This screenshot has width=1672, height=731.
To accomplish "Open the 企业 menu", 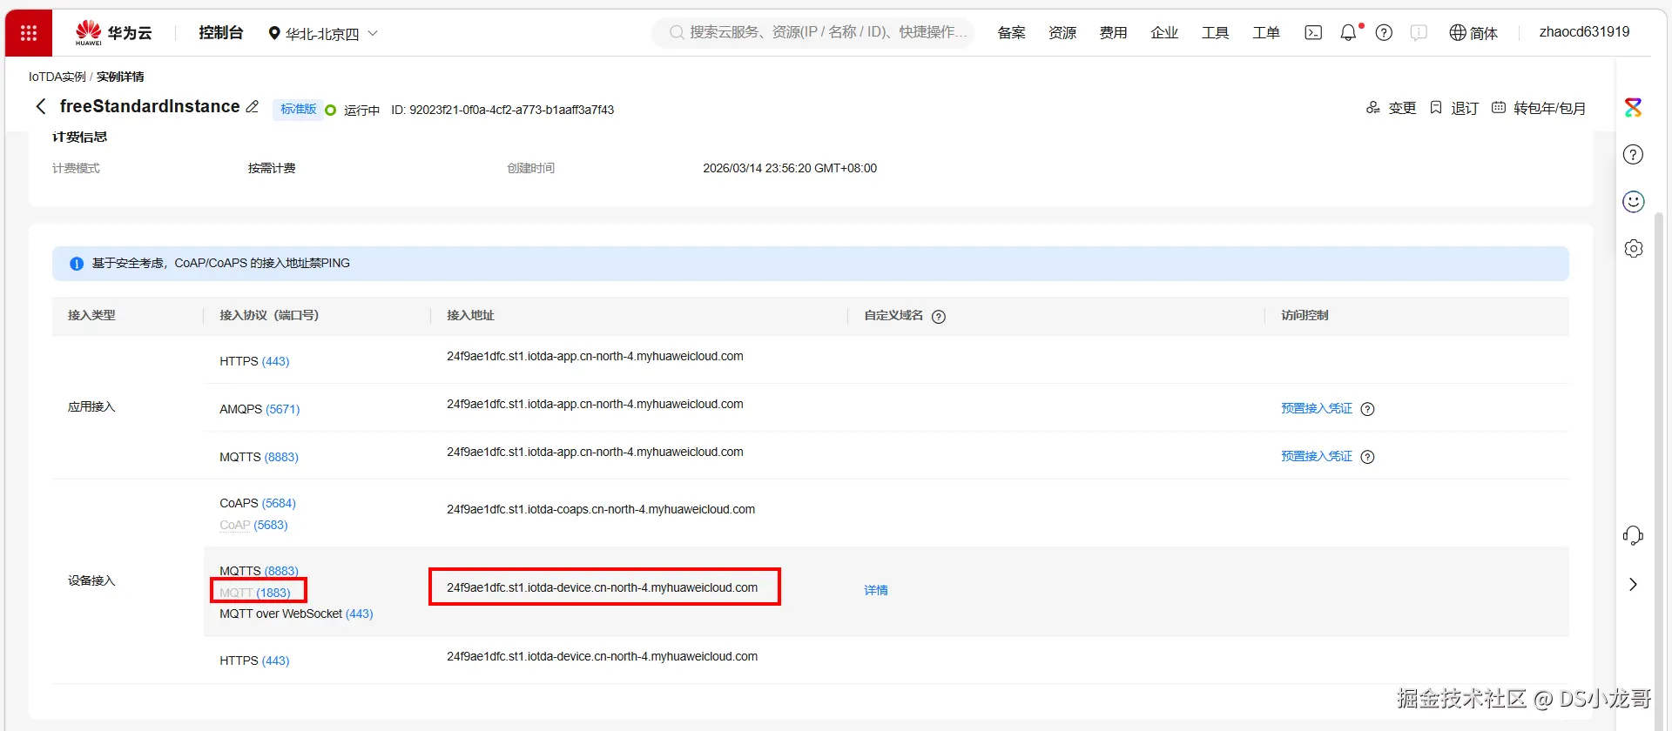I will [1164, 33].
